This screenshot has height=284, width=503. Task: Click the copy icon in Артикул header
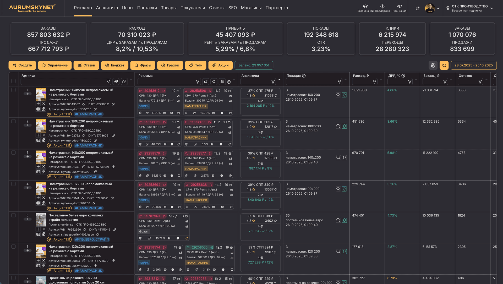pos(124,82)
